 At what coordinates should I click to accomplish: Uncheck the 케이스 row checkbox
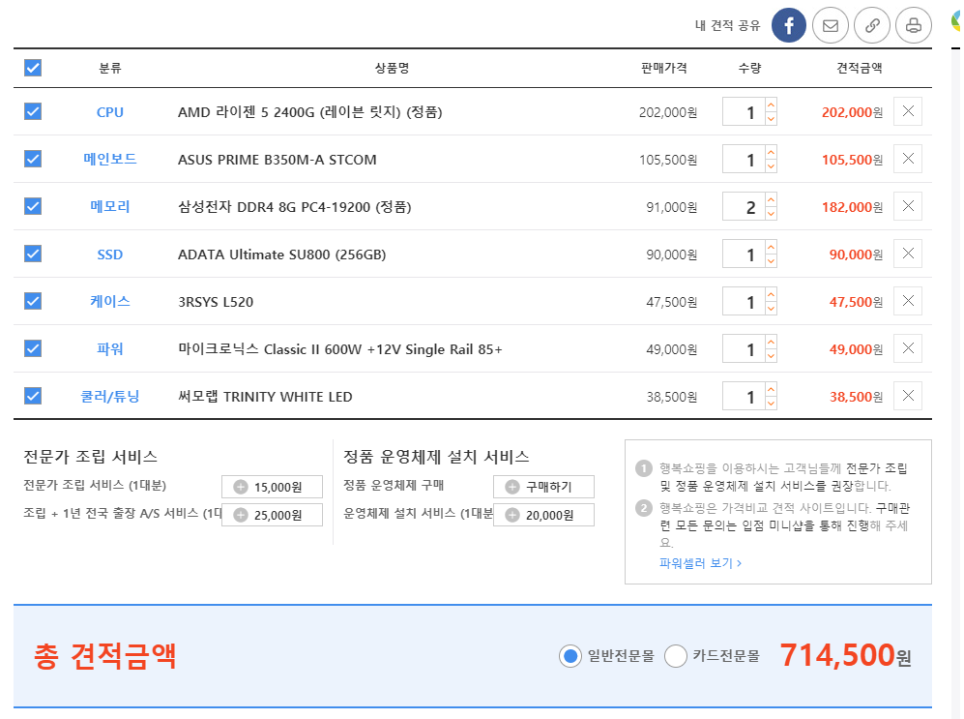(x=33, y=301)
